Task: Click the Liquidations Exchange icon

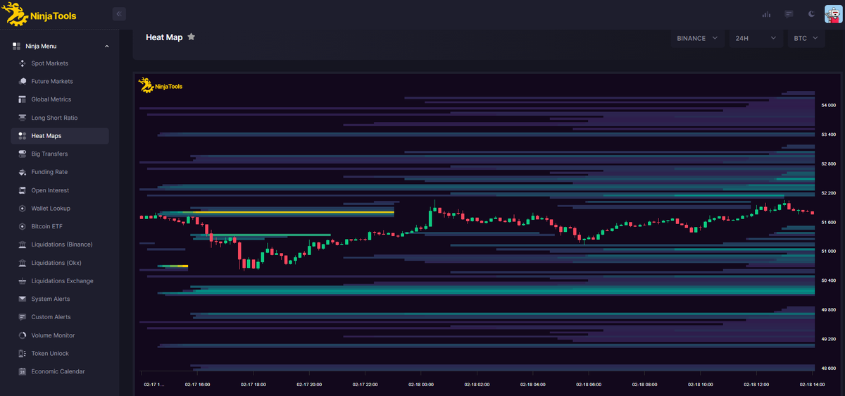Action: tap(23, 281)
